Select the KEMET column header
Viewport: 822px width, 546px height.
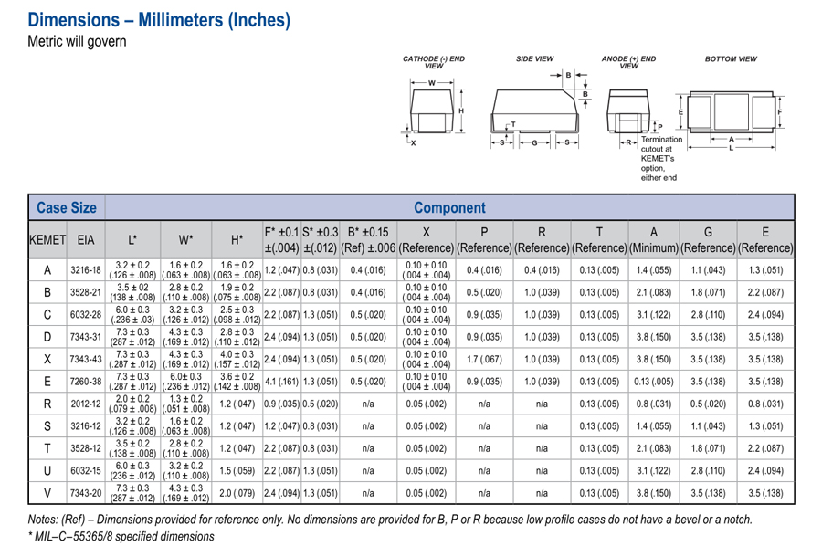pyautogui.click(x=47, y=240)
